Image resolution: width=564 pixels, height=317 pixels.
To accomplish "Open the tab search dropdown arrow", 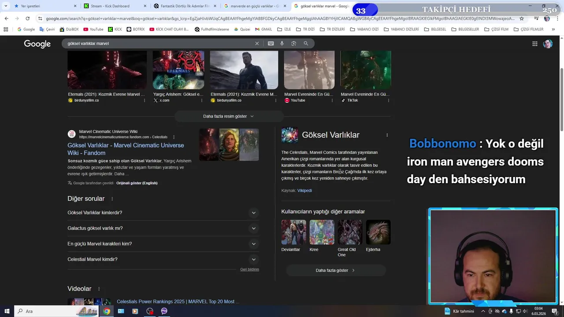I will coord(6,6).
